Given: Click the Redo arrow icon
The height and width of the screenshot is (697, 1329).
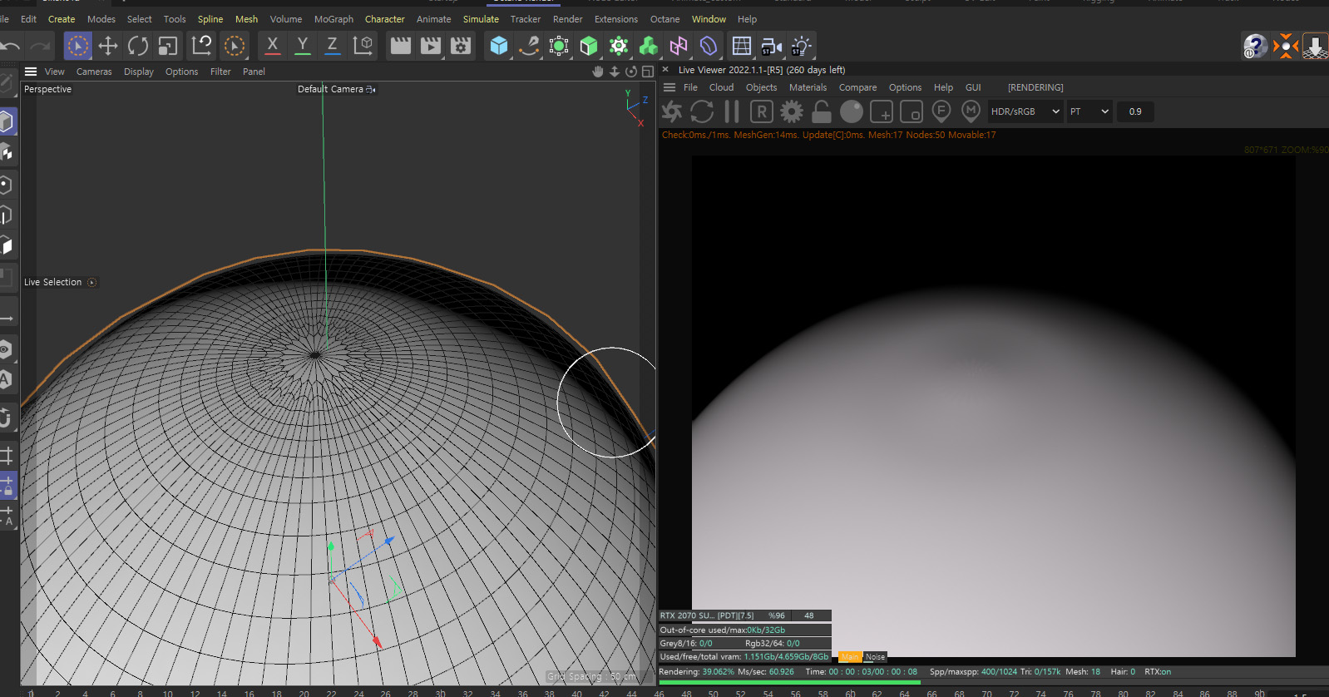Looking at the screenshot, I should coord(40,46).
